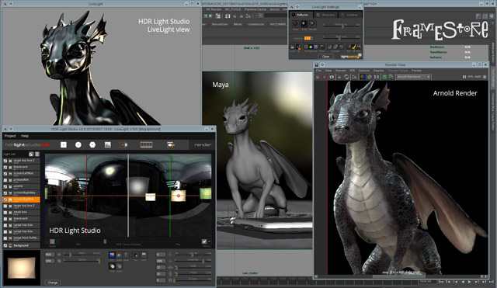The height and width of the screenshot is (288, 497).
Task: Click the Watts value input field
Action: 50,255
